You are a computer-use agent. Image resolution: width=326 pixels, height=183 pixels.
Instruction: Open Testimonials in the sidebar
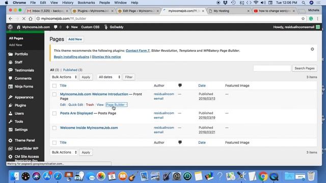(24, 70)
